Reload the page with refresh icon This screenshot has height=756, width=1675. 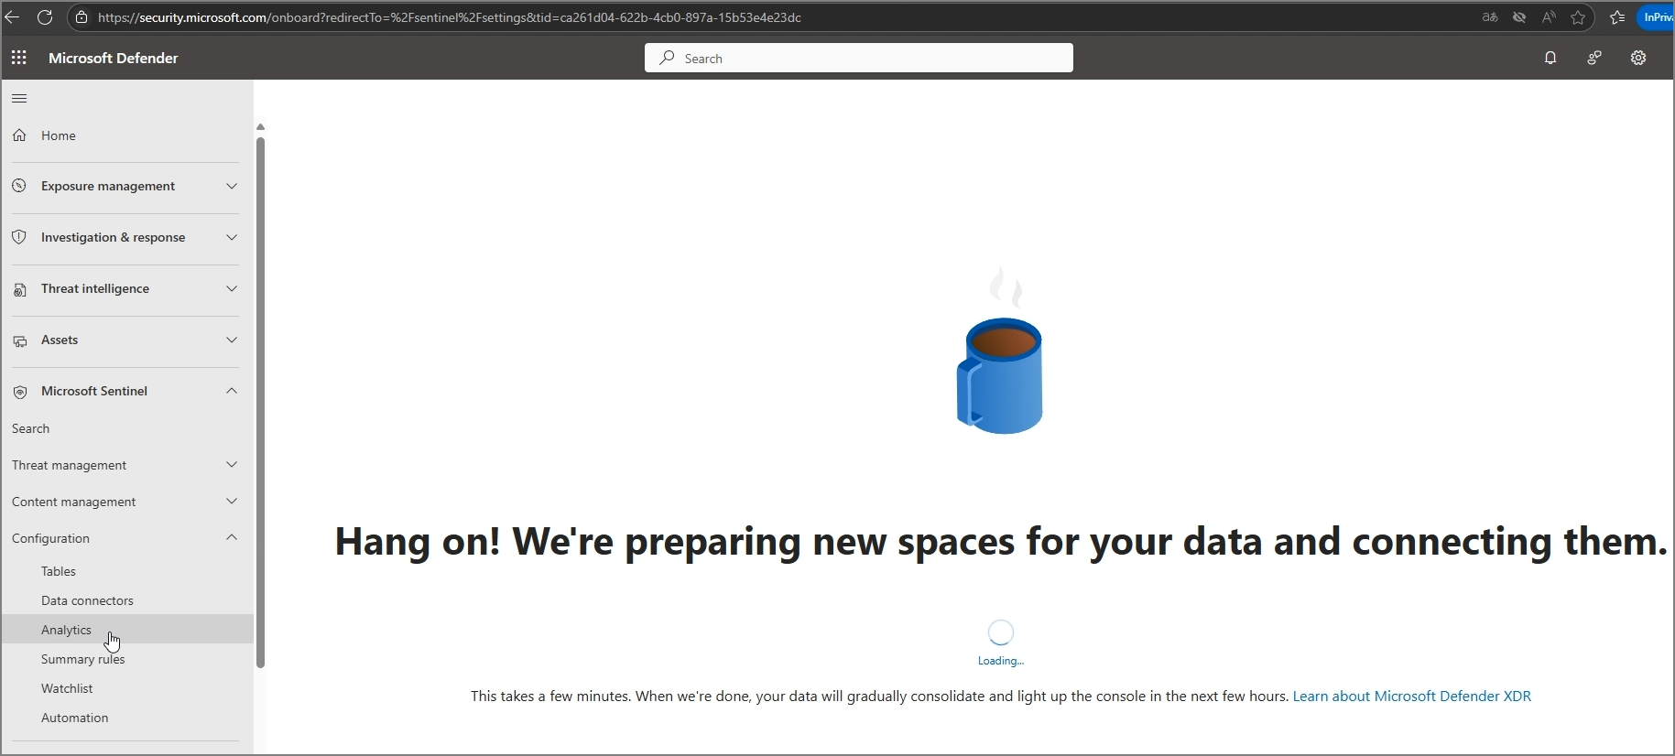(x=45, y=17)
